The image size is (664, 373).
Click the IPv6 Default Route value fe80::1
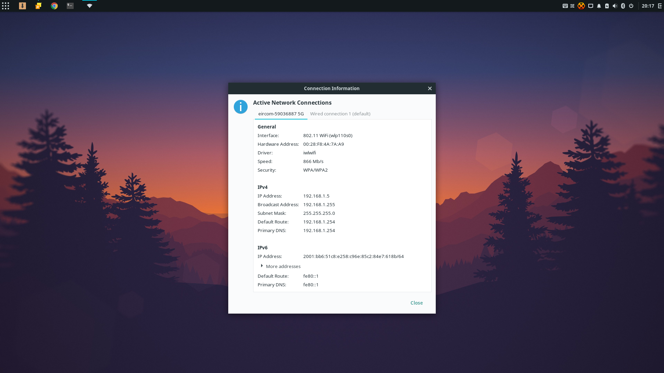tap(311, 276)
